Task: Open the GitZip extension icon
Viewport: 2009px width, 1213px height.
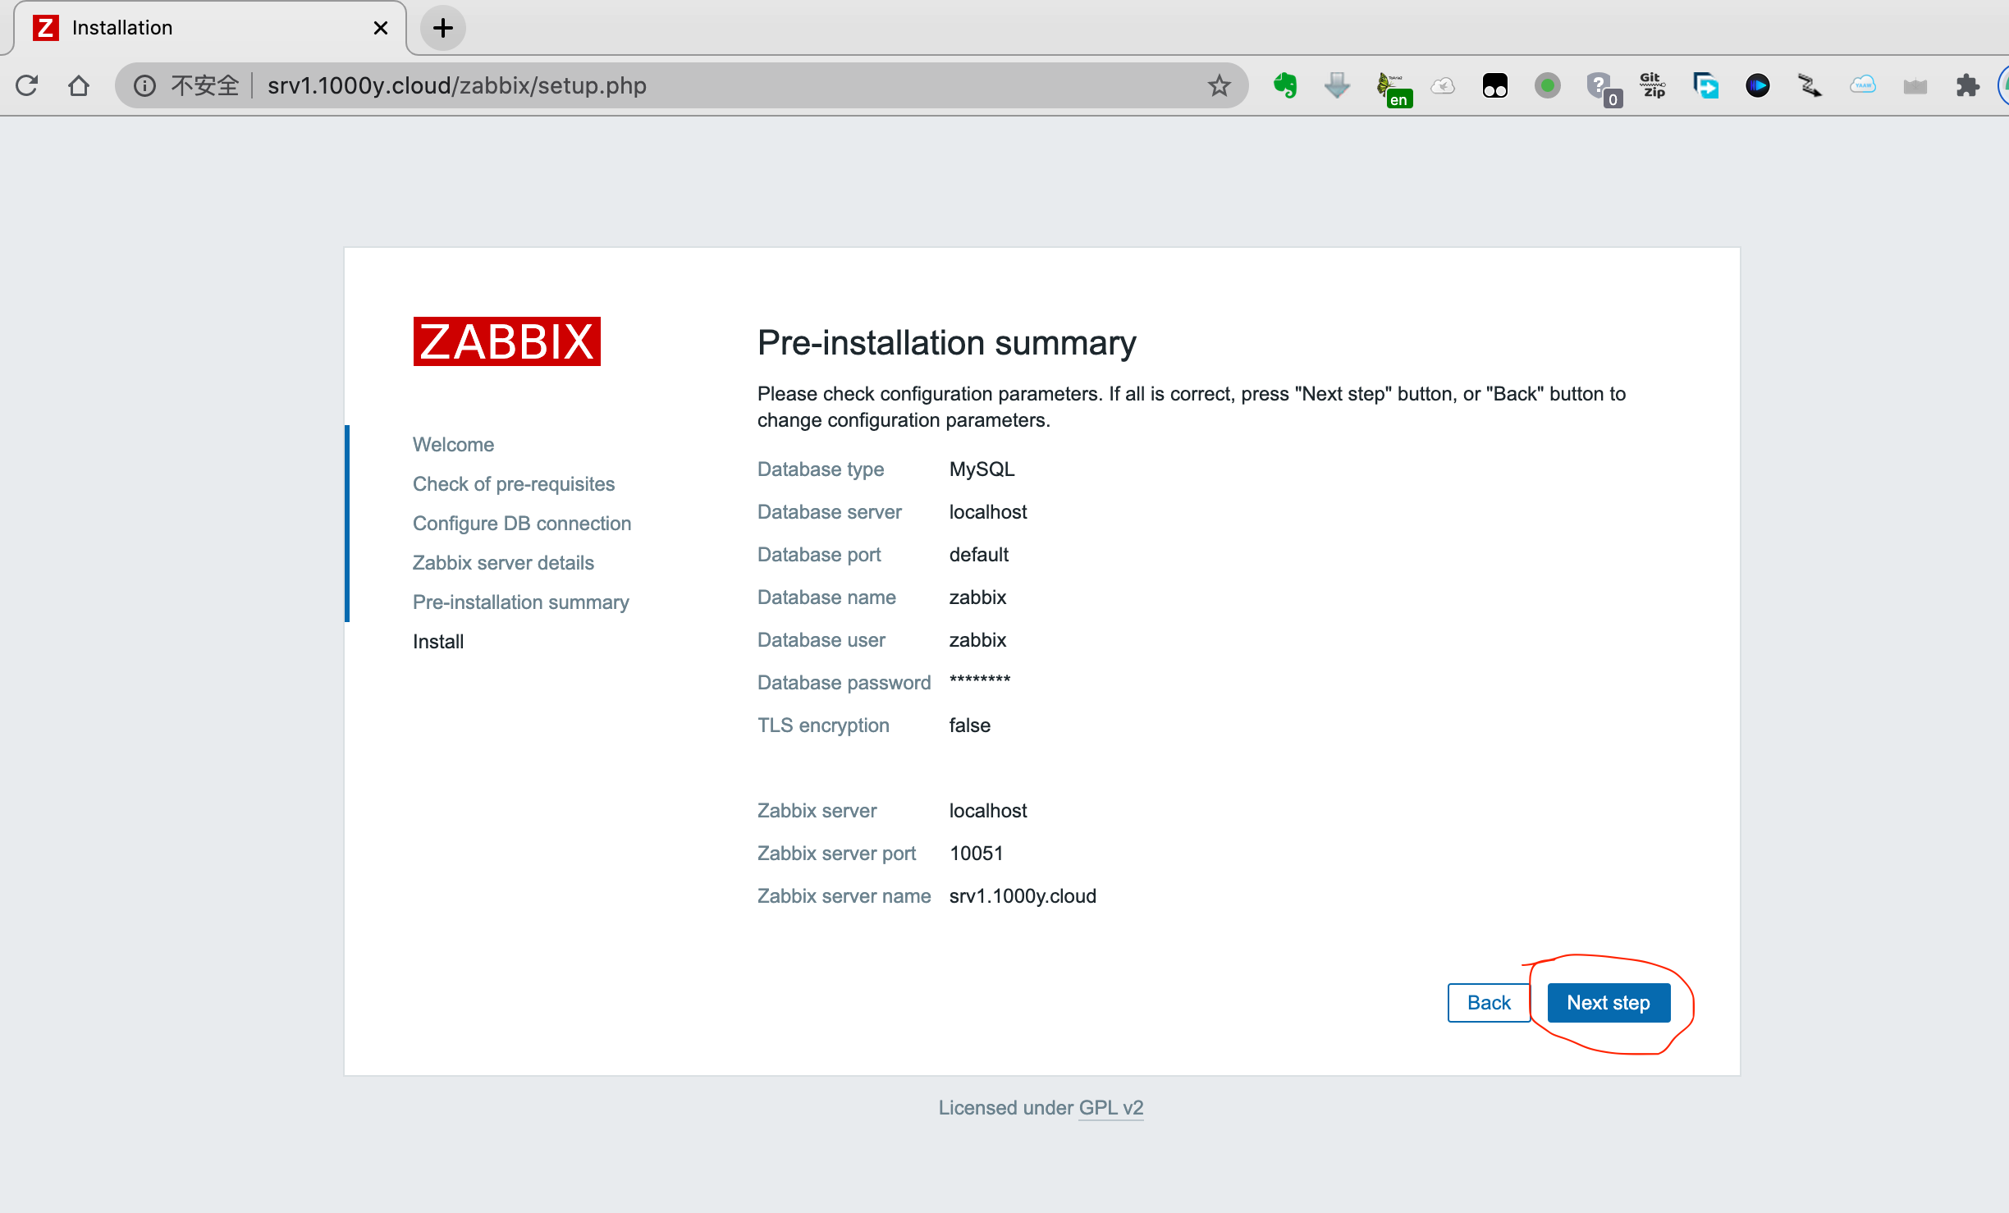Action: pos(1652,85)
